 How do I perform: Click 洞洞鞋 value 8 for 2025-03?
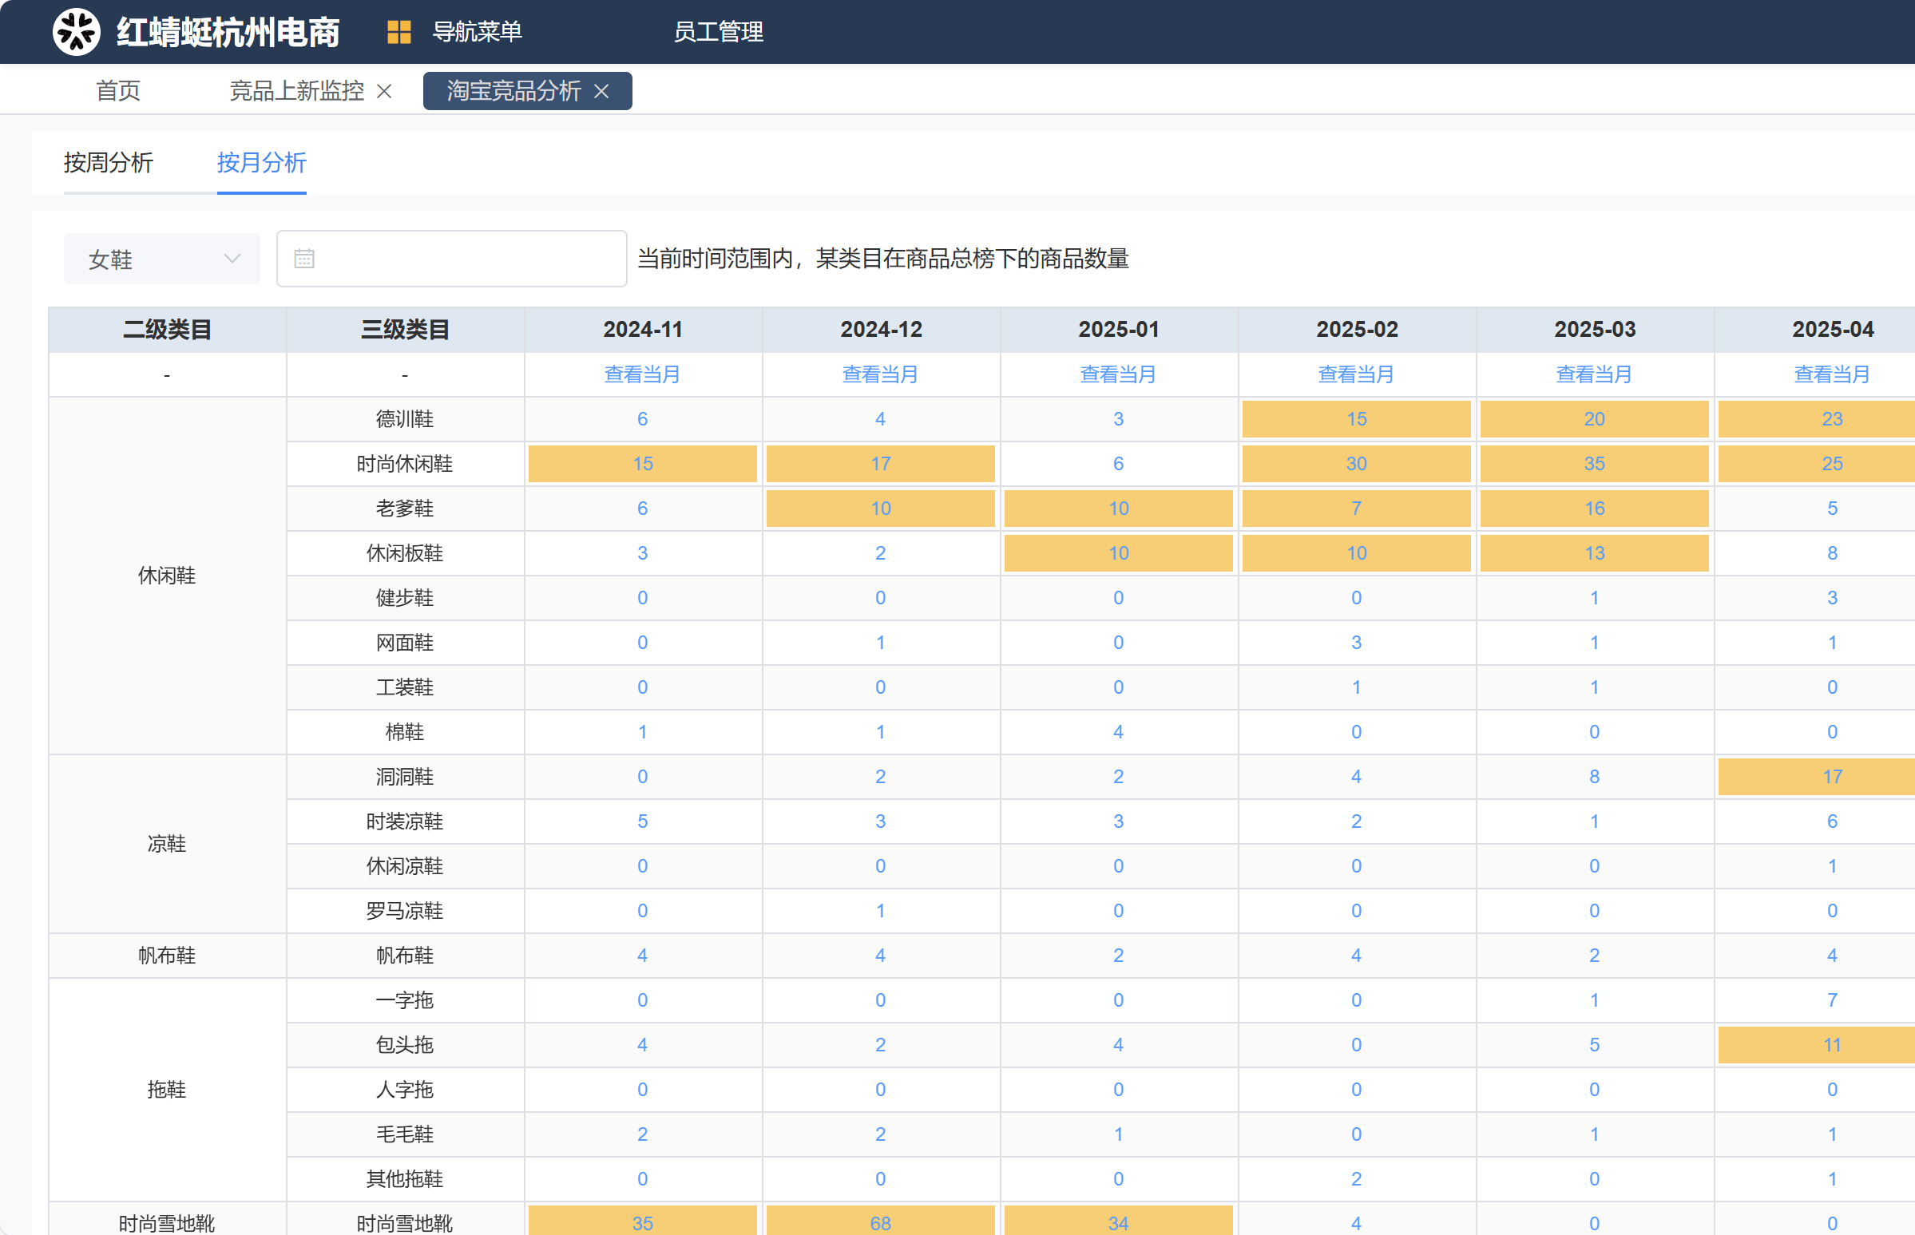[x=1595, y=777]
